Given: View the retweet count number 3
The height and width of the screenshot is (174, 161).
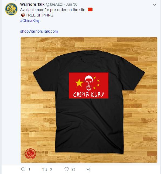Looking at the screenshot, I should tap(51, 169).
